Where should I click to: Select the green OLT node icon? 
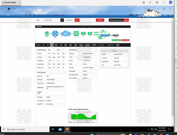click(x=76, y=34)
